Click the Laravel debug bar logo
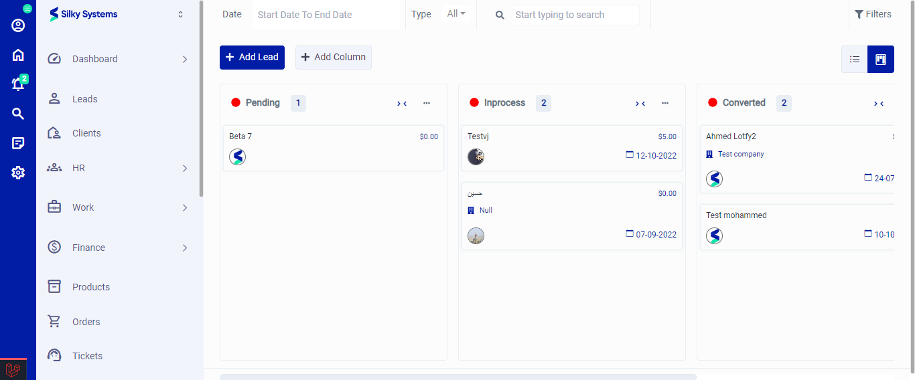Viewport: 915px width, 380px height. pyautogui.click(x=13, y=369)
